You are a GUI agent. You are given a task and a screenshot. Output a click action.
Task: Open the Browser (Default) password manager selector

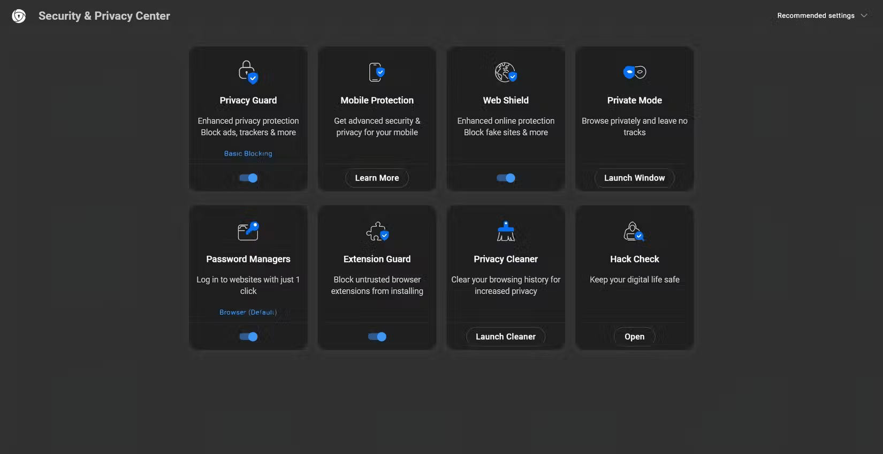tap(248, 312)
